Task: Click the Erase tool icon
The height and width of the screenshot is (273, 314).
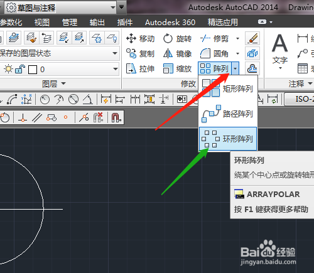Action: pyautogui.click(x=252, y=38)
